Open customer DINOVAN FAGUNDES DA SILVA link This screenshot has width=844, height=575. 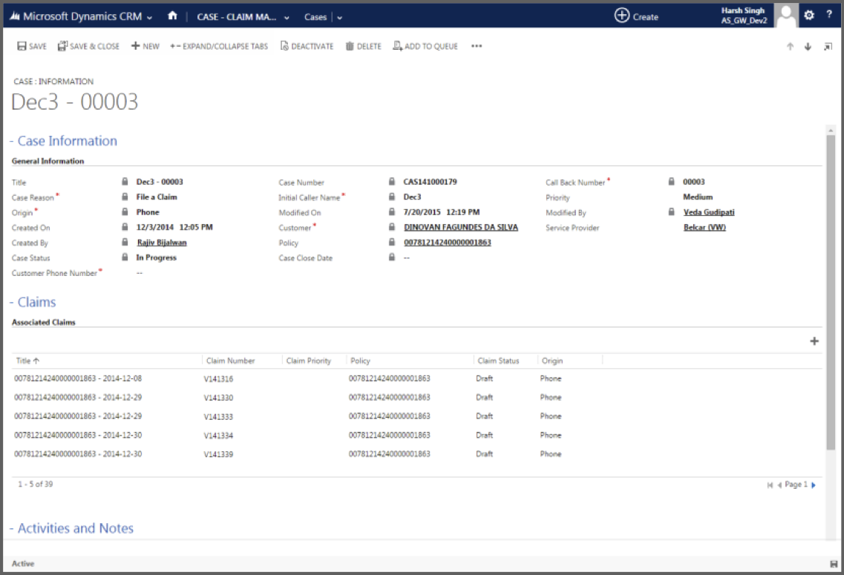pos(460,228)
